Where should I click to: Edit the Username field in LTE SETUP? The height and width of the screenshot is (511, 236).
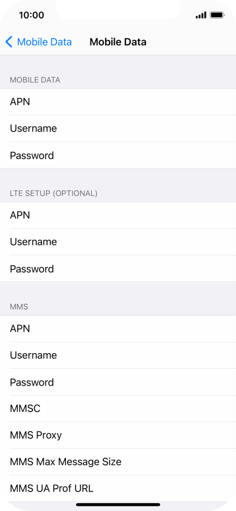pyautogui.click(x=118, y=242)
